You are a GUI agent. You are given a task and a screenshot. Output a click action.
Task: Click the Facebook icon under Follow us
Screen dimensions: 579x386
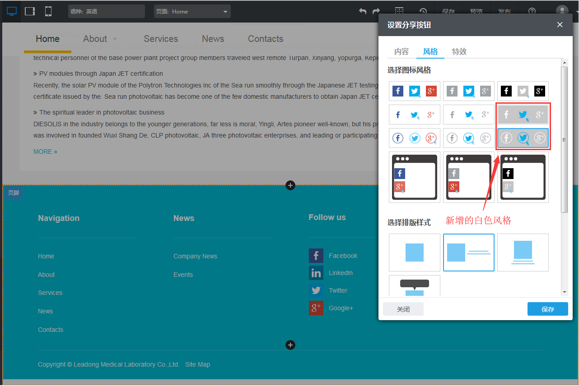tap(316, 256)
